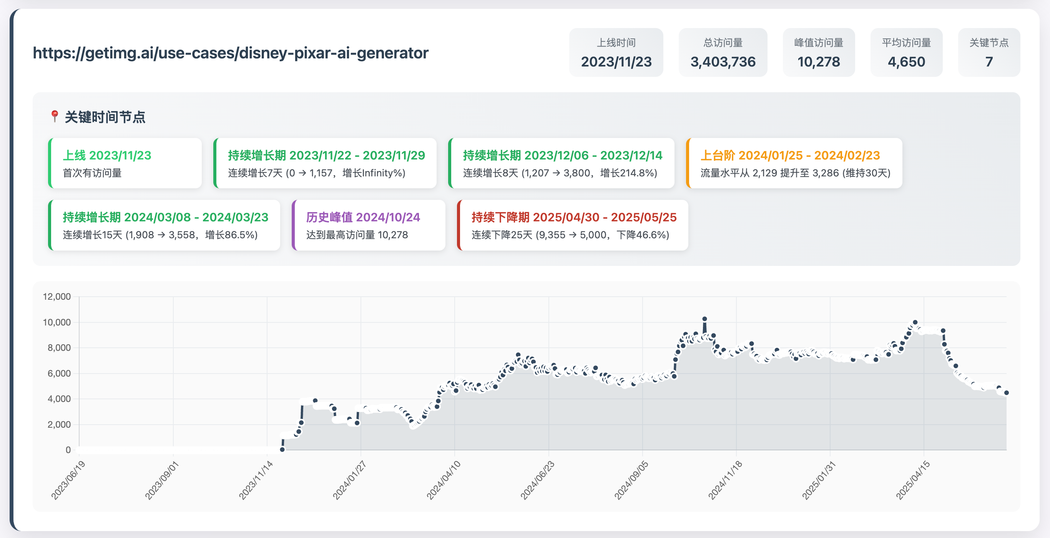Click text 连续增长7天 (0 → 1,157，增长Infinity%)
The width and height of the screenshot is (1050, 538).
pos(317,173)
